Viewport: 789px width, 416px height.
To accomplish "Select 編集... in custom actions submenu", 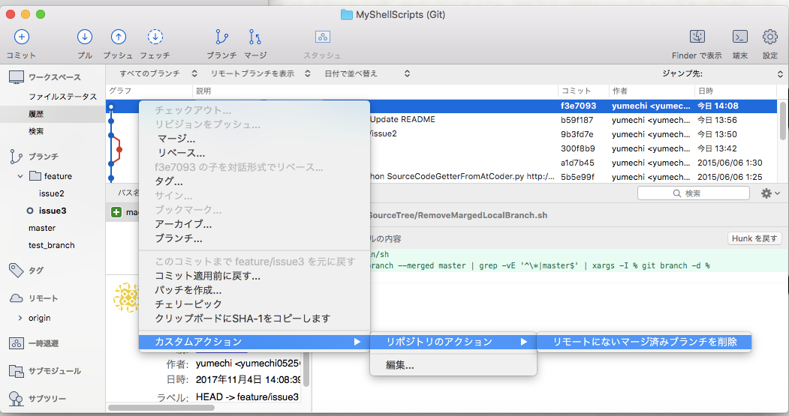I will 400,365.
